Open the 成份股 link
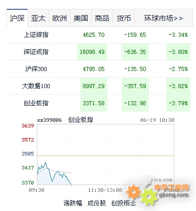 (96, 203)
